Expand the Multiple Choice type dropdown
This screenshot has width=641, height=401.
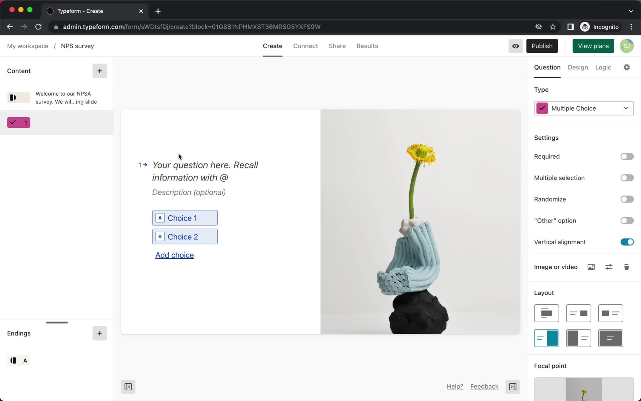coord(626,108)
